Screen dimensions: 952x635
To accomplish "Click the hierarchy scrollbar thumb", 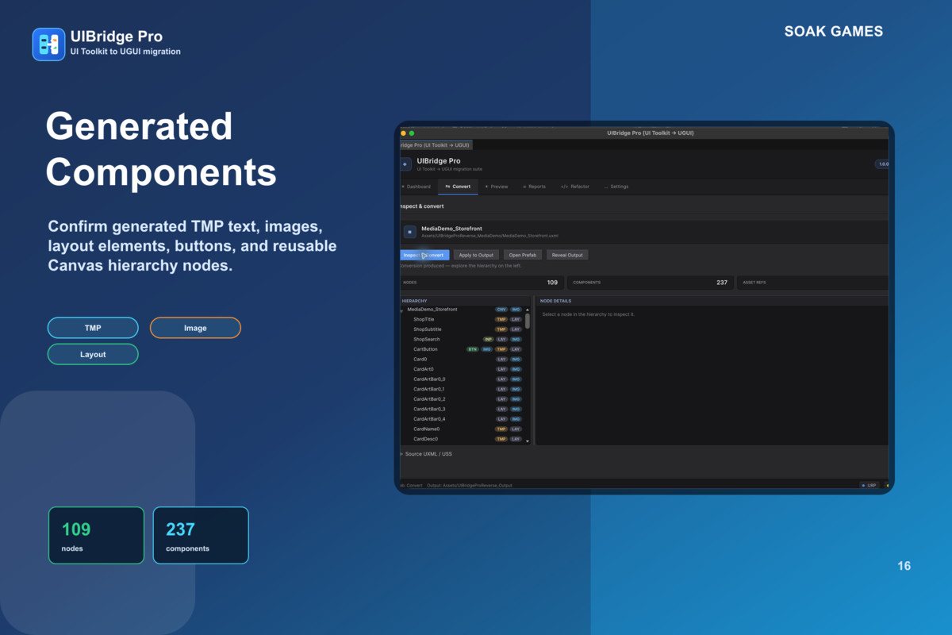I will tap(528, 321).
